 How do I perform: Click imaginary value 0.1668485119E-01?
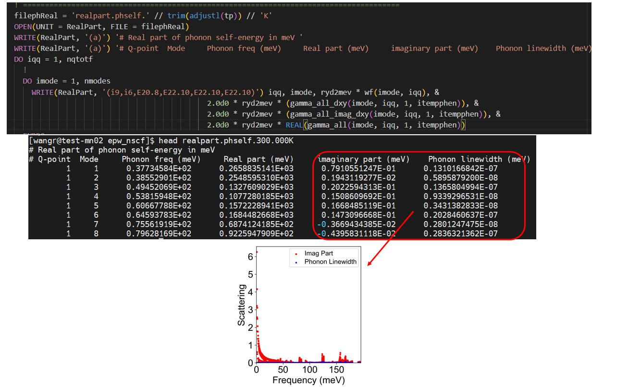[358, 206]
